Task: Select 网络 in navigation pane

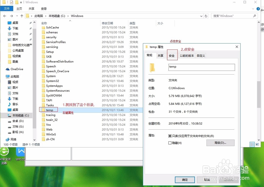Action: 11,139
